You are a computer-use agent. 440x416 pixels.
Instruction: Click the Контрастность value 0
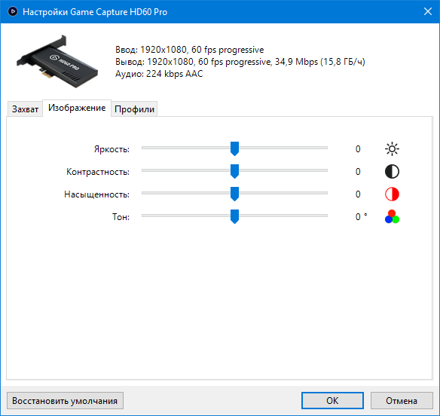point(358,172)
